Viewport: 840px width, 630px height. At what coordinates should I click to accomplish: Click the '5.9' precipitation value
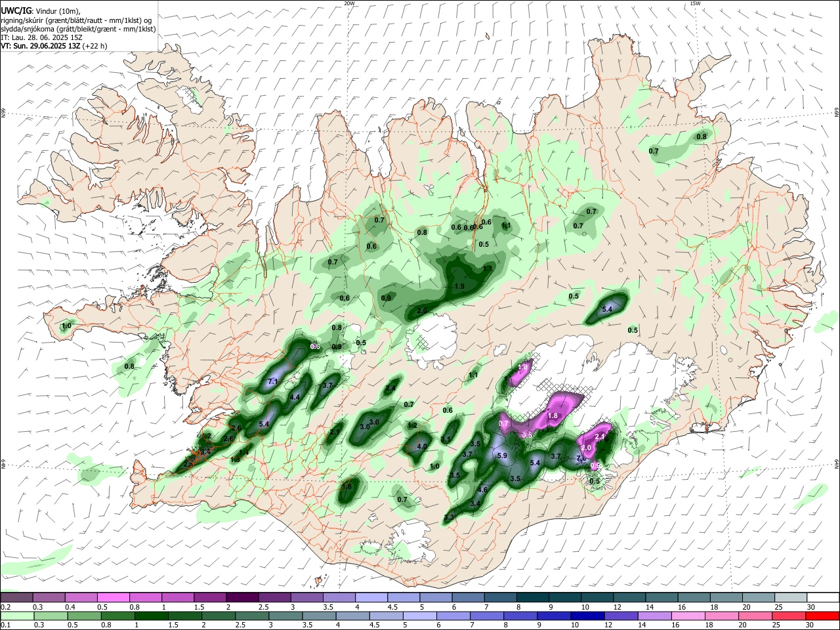point(503,455)
